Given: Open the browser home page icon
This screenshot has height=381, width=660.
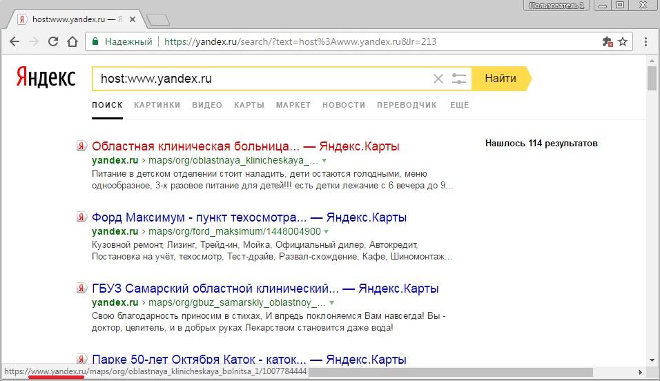Looking at the screenshot, I should pyautogui.click(x=72, y=41).
